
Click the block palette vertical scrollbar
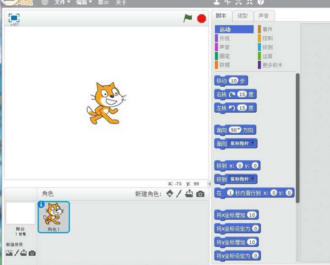[x=298, y=138]
